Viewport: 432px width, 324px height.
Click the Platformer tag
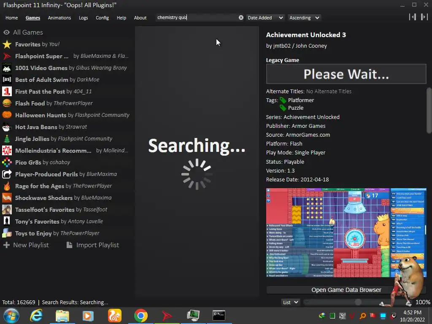[x=301, y=100]
